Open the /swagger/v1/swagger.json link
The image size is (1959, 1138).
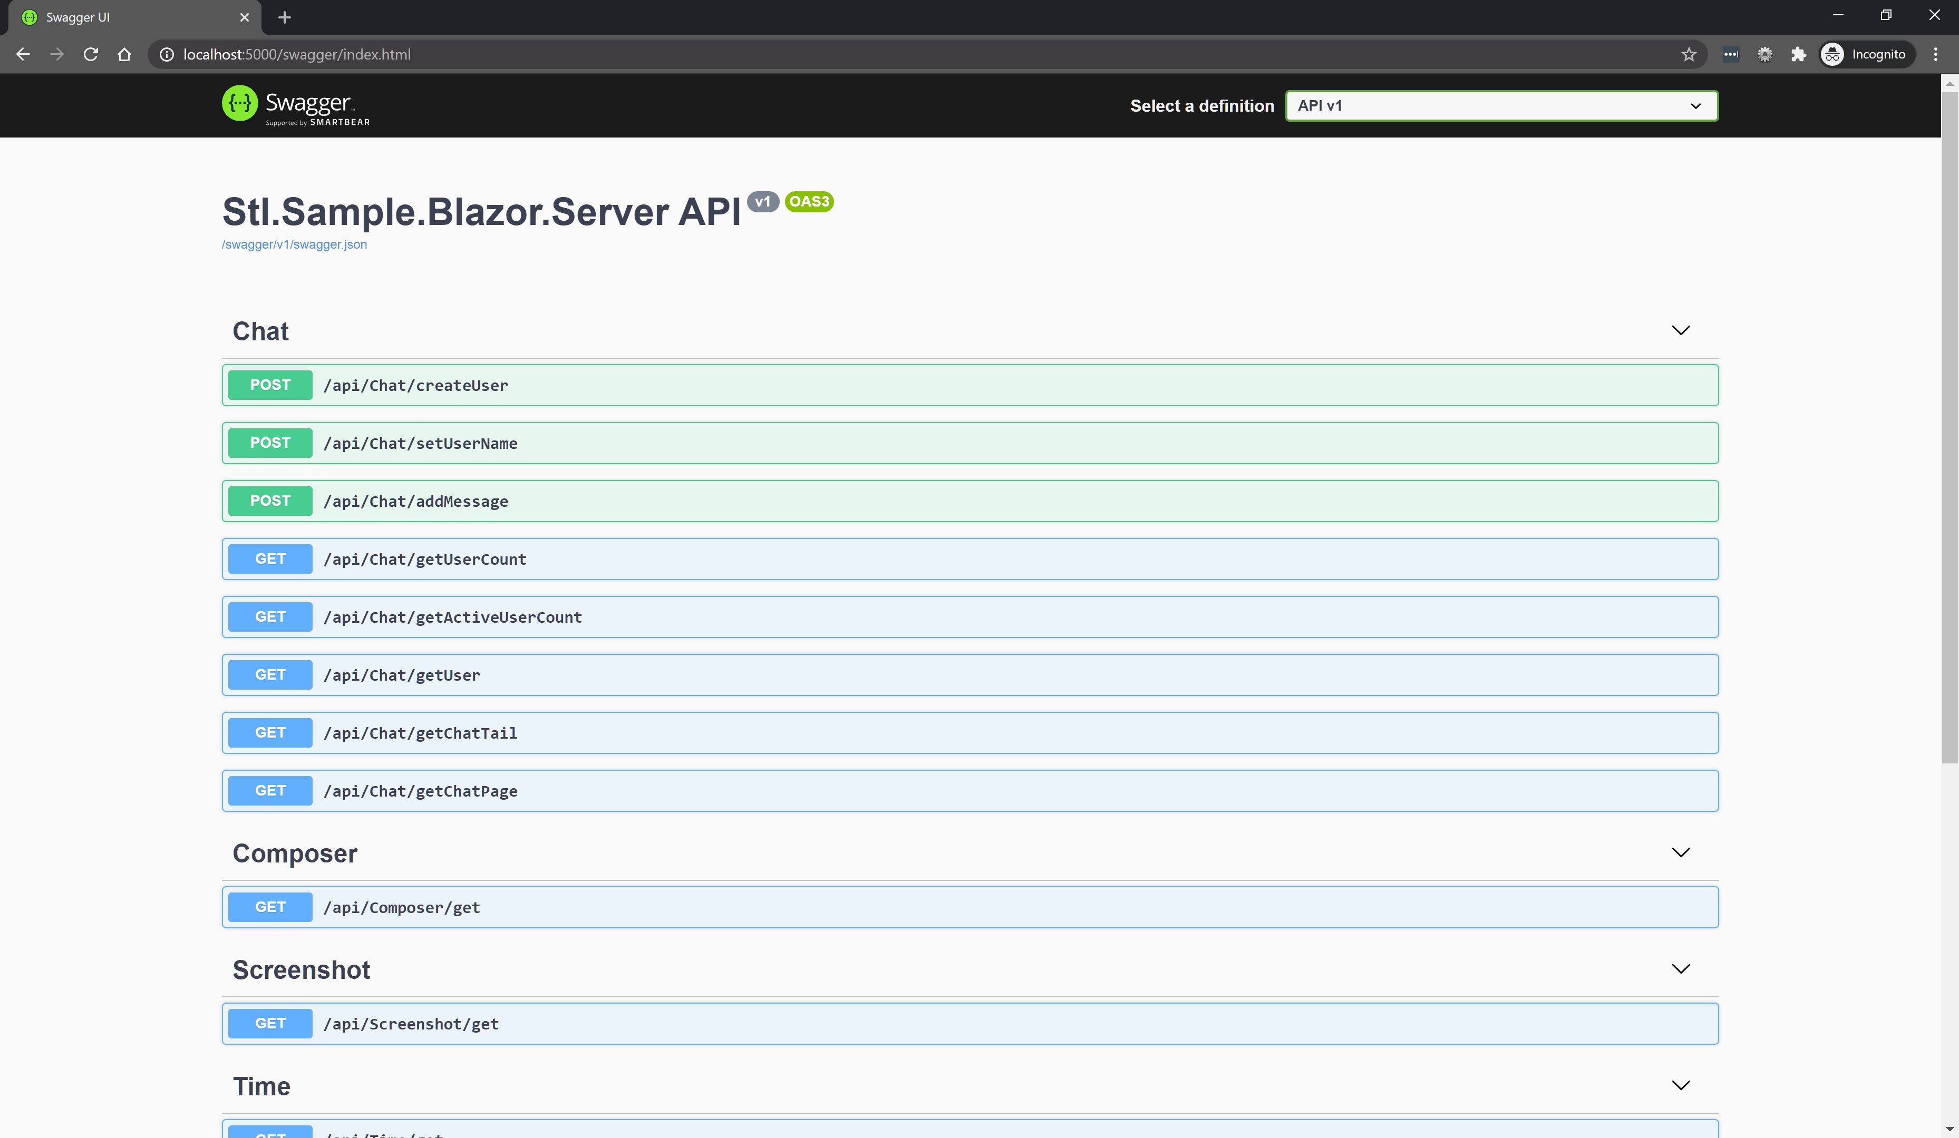coord(294,244)
